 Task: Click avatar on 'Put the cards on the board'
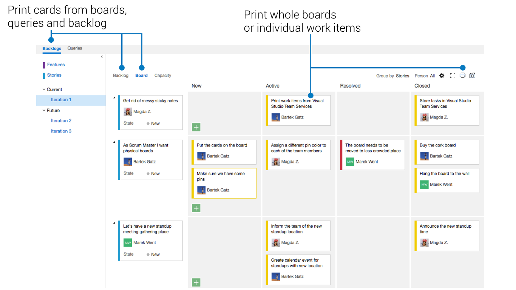[x=201, y=156]
